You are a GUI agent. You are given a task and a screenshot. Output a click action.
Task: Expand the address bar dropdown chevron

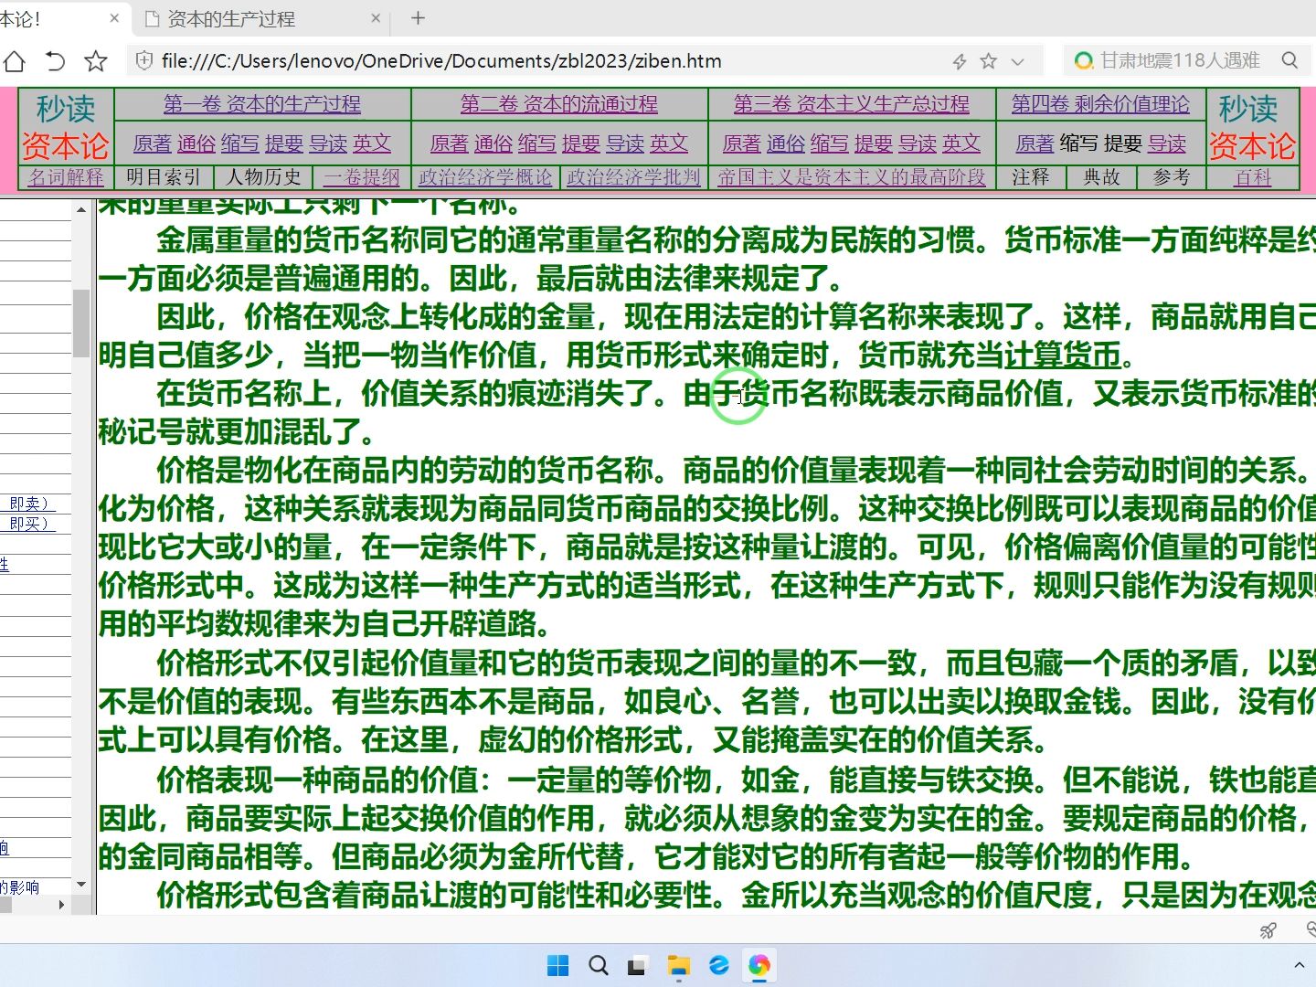[1017, 62]
